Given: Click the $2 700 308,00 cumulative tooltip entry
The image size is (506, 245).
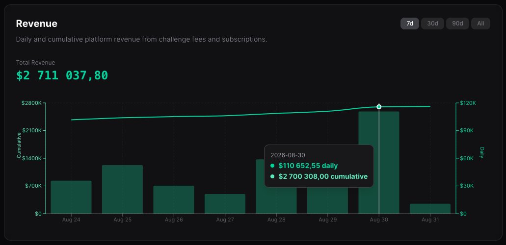Looking at the screenshot, I should 319,176.
